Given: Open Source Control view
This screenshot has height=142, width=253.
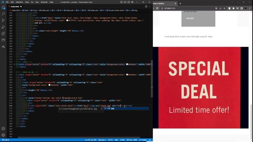Looking at the screenshot, I should (x=3, y=21).
